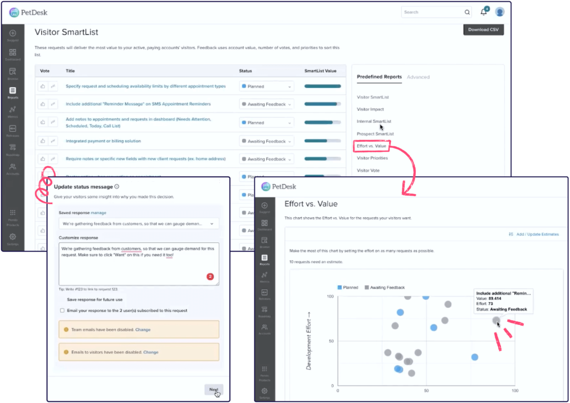570x403 pixels.
Task: Click the search magnifier icon in top bar
Action: pyautogui.click(x=467, y=12)
